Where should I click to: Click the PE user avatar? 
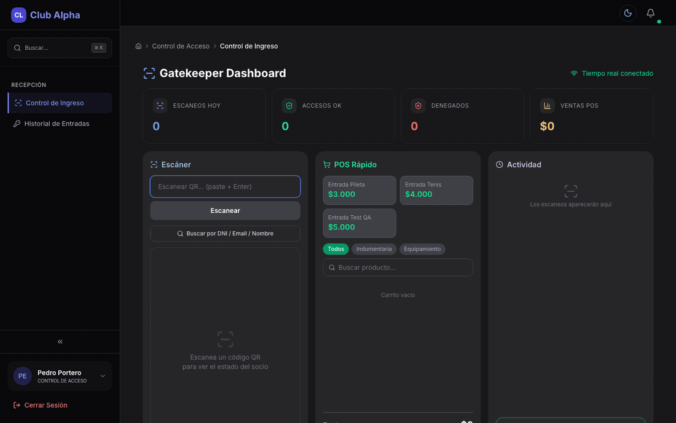tap(22, 376)
